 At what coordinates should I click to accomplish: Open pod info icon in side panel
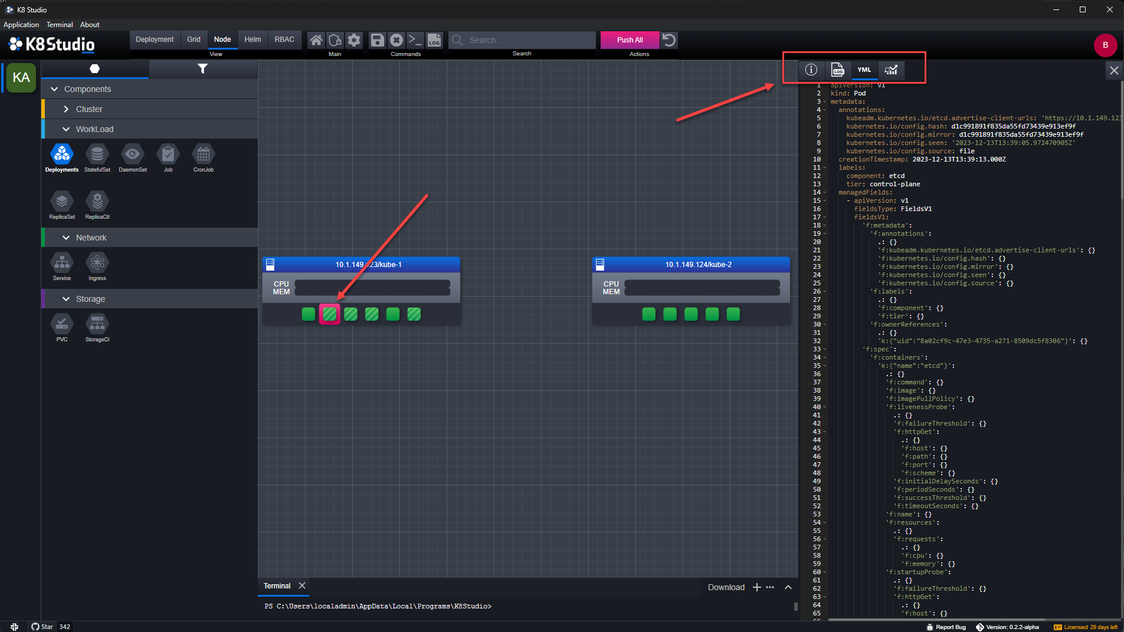click(x=811, y=70)
